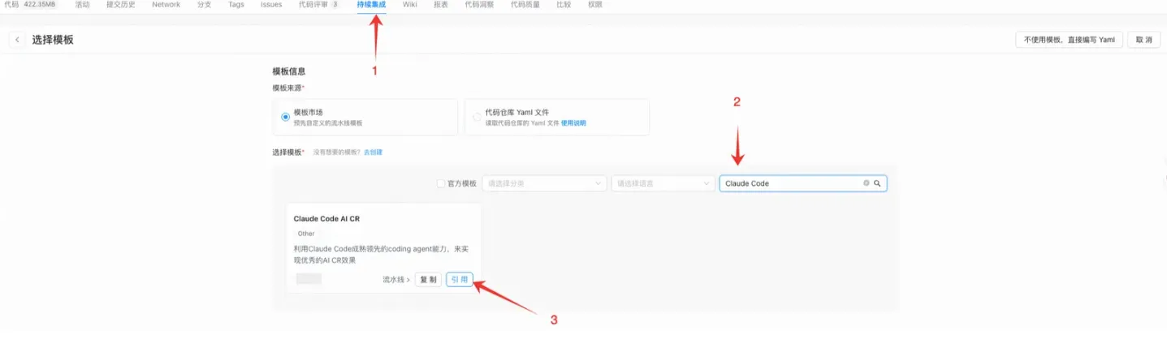Switch to the 分支 tab

pyautogui.click(x=204, y=5)
